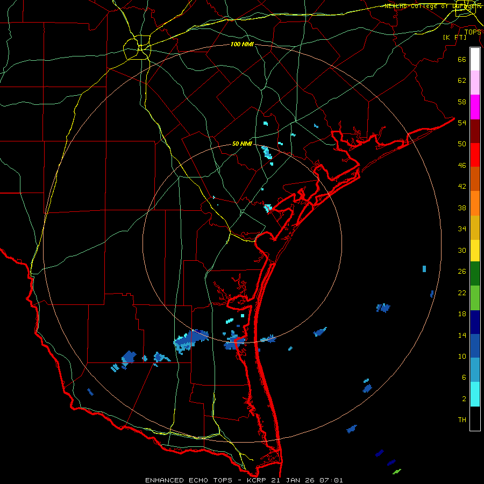The width and height of the screenshot is (484, 484).
Task: Click the bright red legend swatch
Action: click(x=475, y=155)
